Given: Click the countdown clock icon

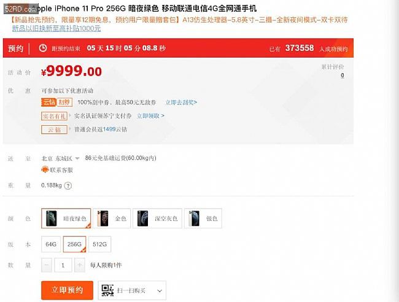Looking at the screenshot, I should [x=43, y=48].
